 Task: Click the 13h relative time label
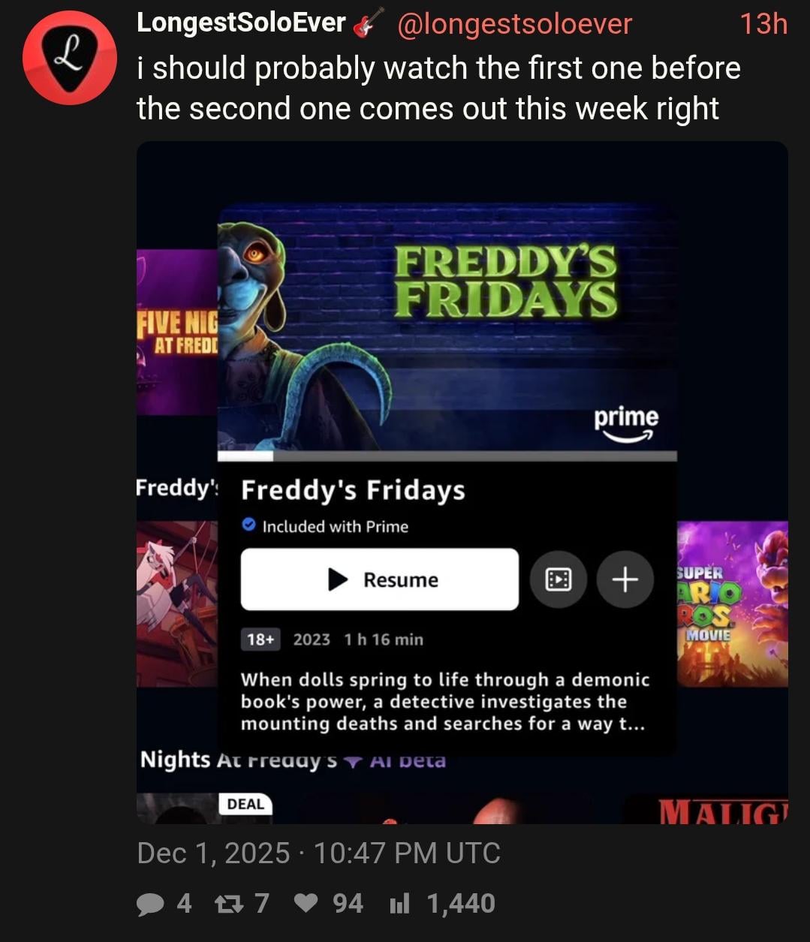pyautogui.click(x=763, y=24)
